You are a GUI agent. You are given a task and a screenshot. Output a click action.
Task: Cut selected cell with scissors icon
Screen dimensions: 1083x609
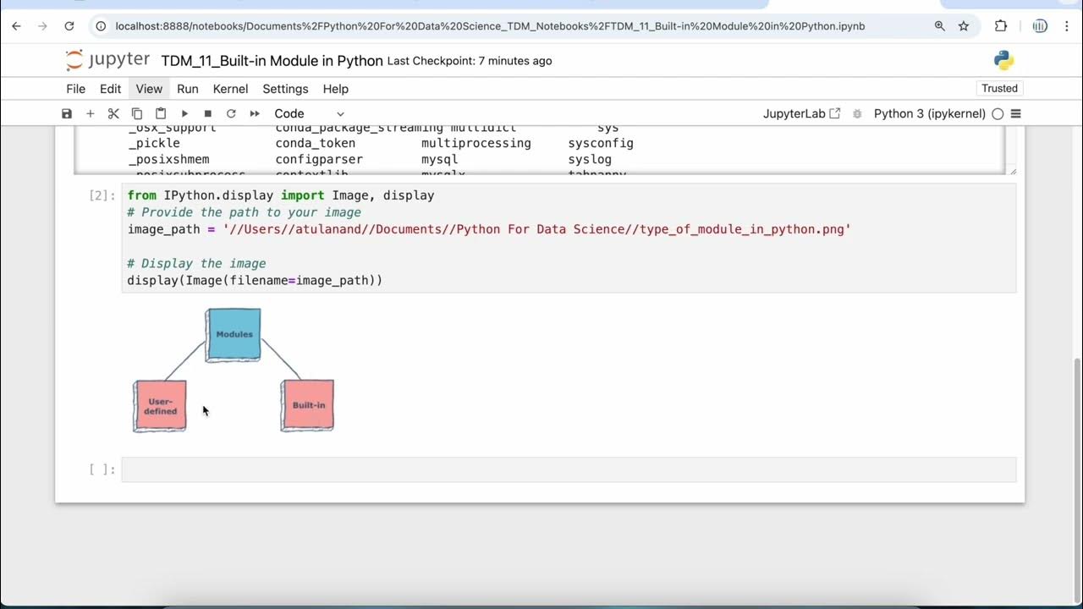pyautogui.click(x=113, y=113)
